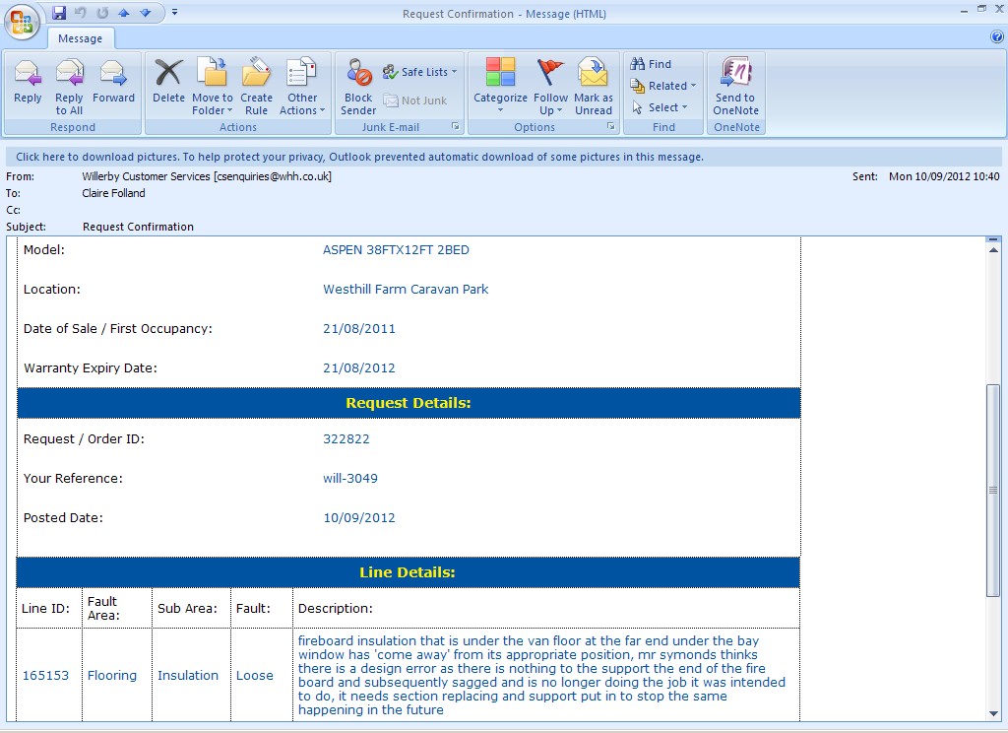Open the Office button menu
The image size is (1008, 733).
[x=22, y=20]
